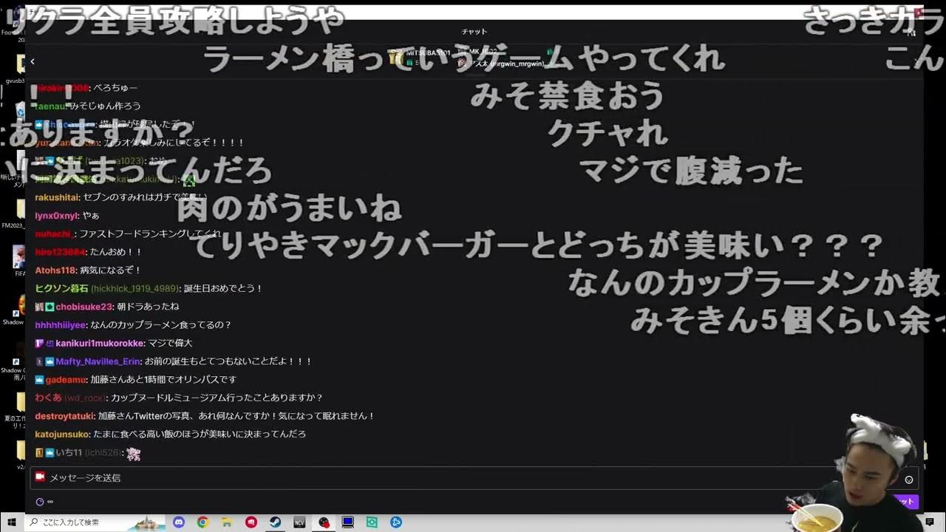
Task: Click username katojunsuko in chat
Action: pos(62,434)
